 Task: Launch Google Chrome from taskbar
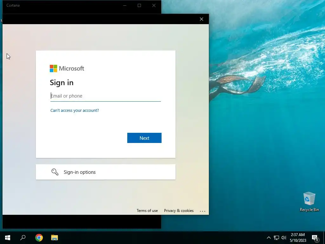pos(39,238)
